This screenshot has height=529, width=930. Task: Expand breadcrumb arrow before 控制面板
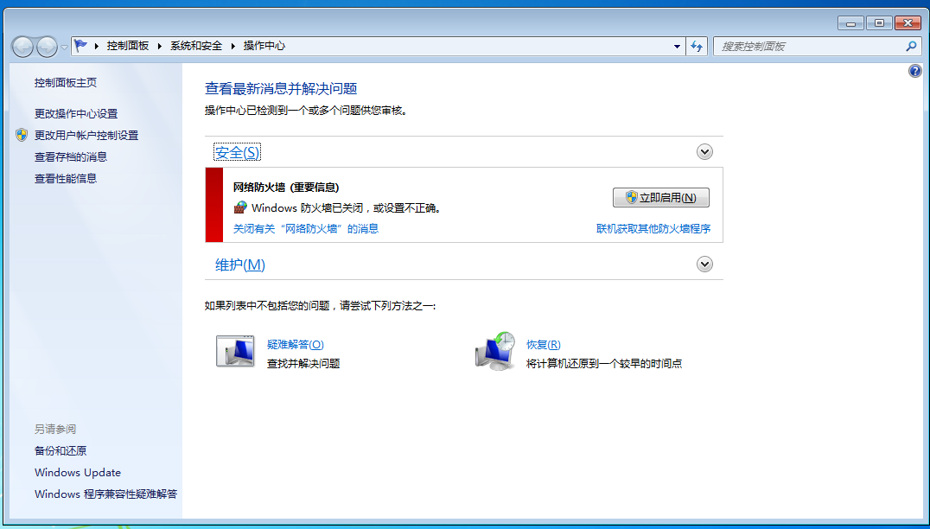[x=97, y=46]
